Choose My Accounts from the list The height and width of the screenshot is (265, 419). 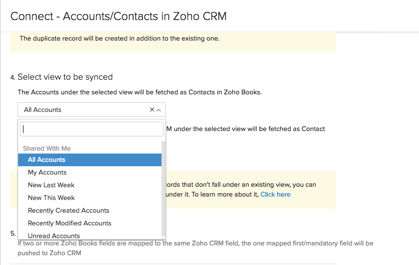[x=47, y=173]
